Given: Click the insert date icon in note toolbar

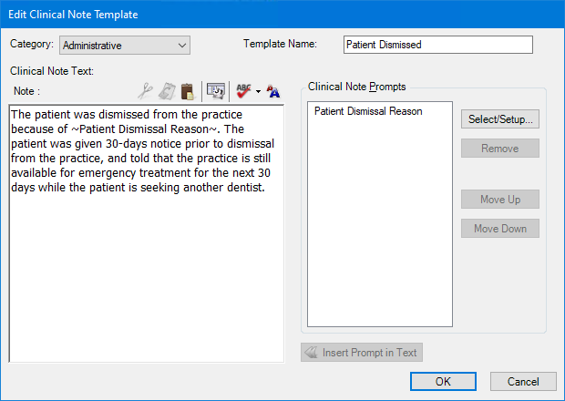Looking at the screenshot, I should (216, 90).
